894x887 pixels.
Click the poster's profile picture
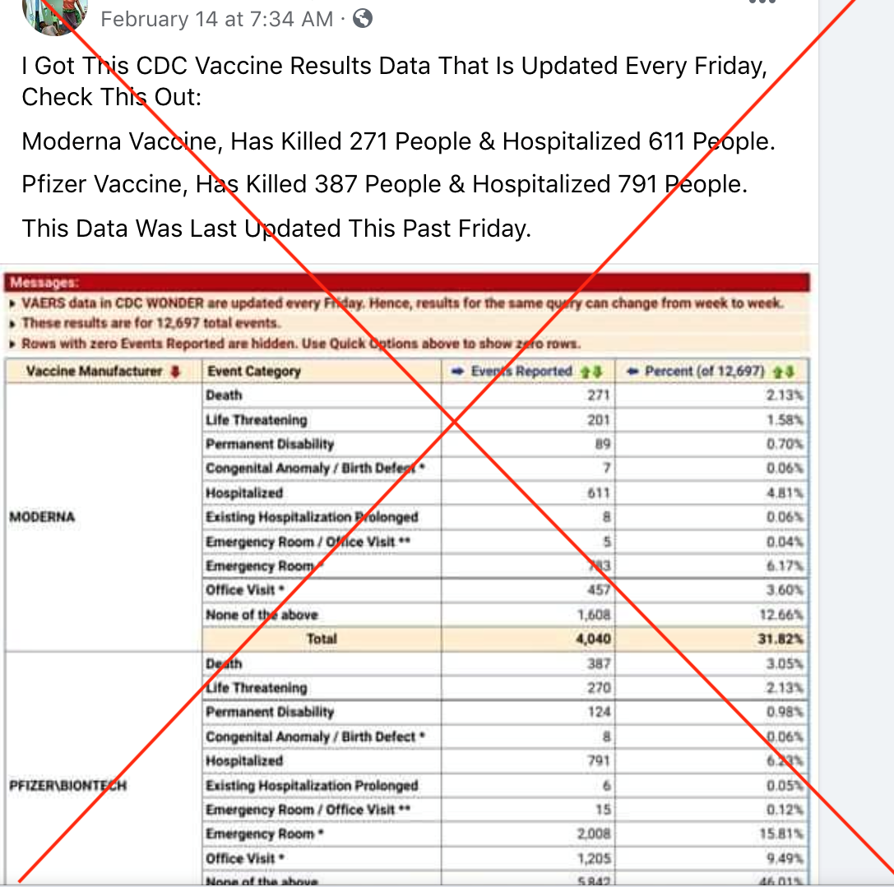(x=55, y=14)
